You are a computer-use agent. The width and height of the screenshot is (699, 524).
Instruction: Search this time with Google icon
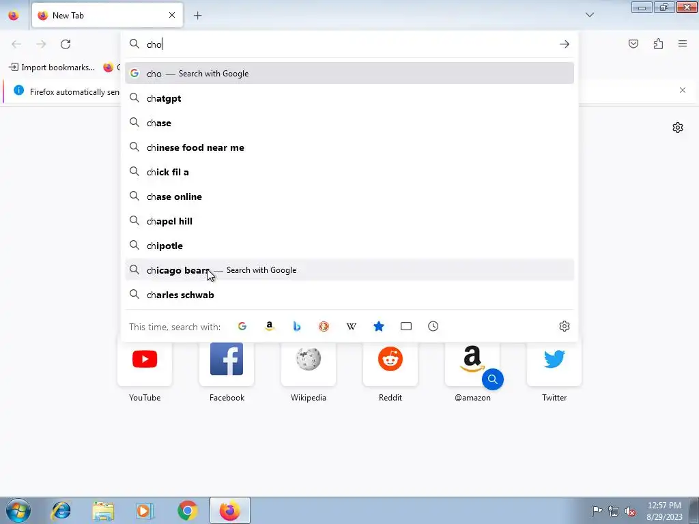(x=242, y=326)
